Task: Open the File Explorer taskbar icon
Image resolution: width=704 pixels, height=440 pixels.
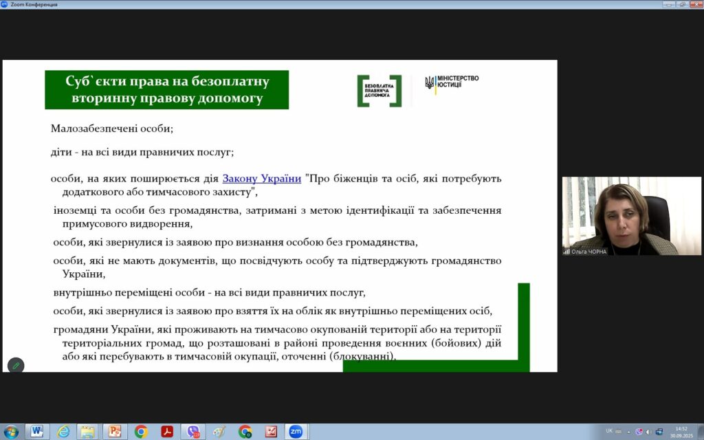Action: [88, 431]
